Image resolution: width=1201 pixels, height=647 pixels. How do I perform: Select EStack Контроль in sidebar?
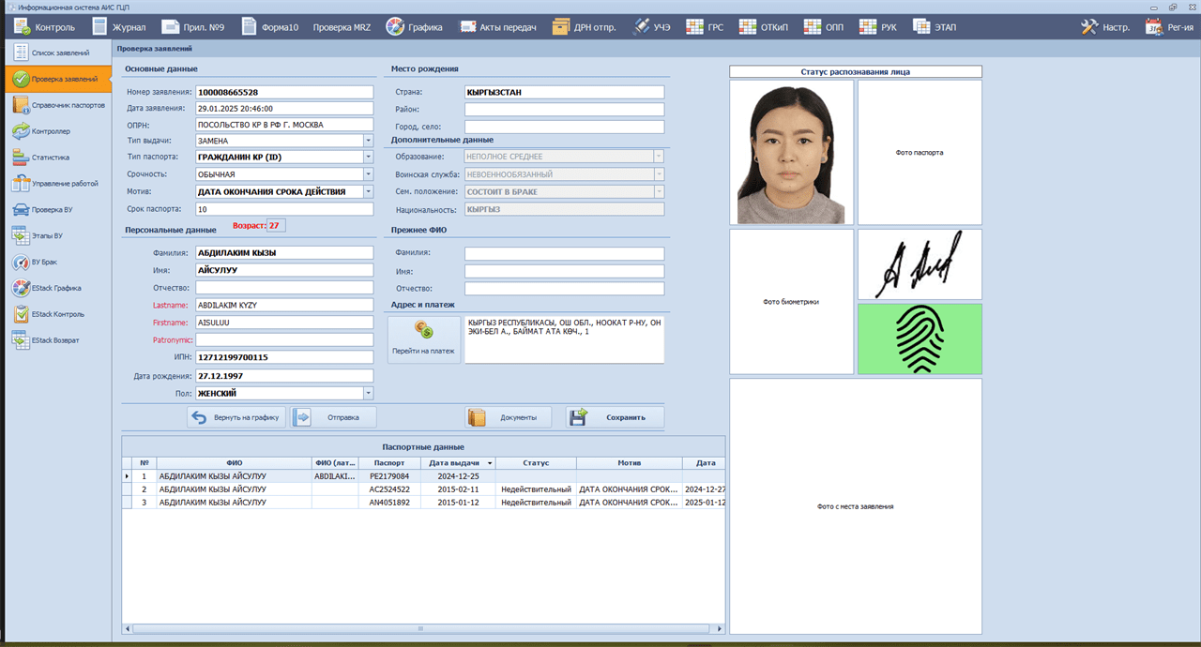(56, 314)
